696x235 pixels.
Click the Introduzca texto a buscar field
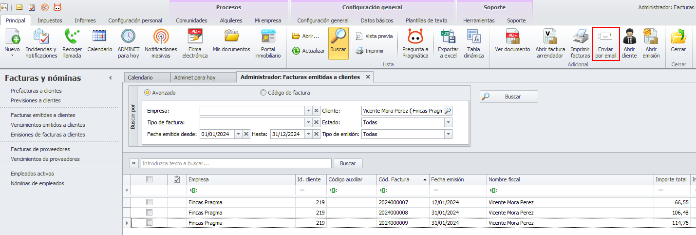[x=236, y=163]
